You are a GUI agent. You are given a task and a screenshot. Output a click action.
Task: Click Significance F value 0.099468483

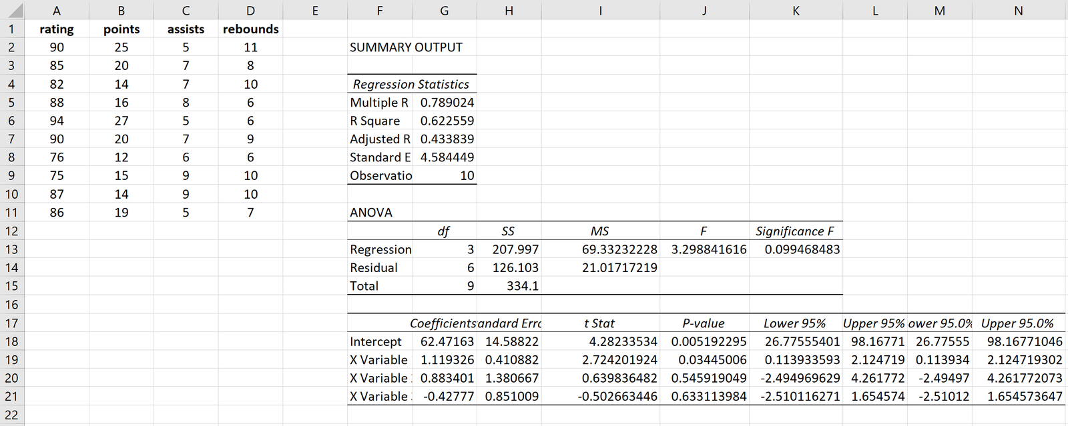796,249
